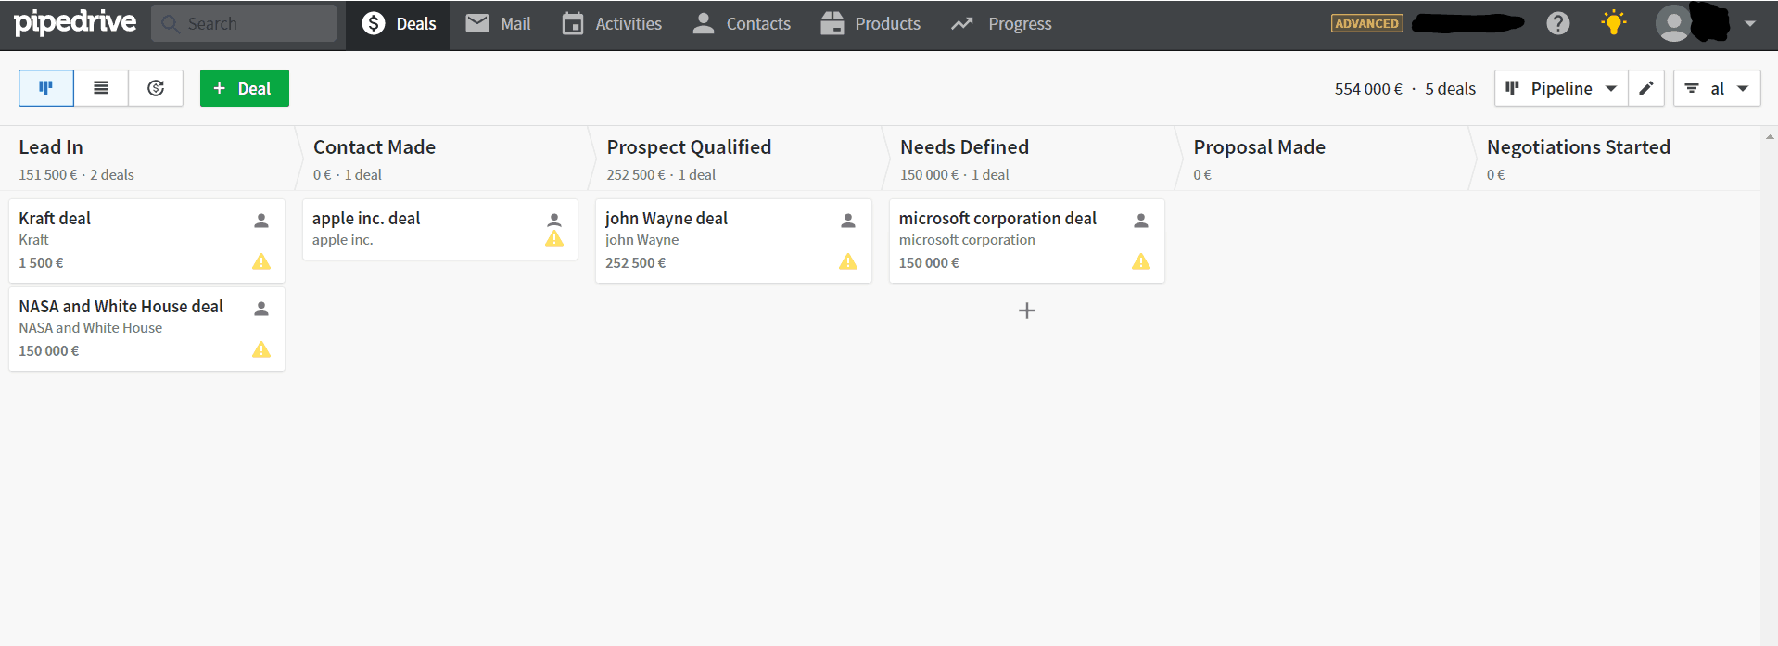Switch to list view
The height and width of the screenshot is (646, 1778).
point(101,88)
